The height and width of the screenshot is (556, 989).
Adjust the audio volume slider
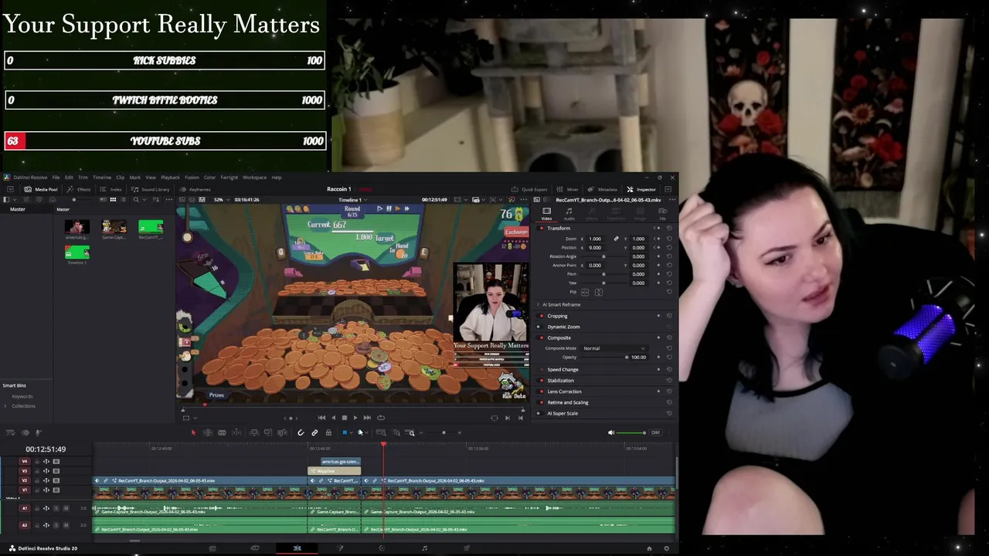click(x=632, y=432)
